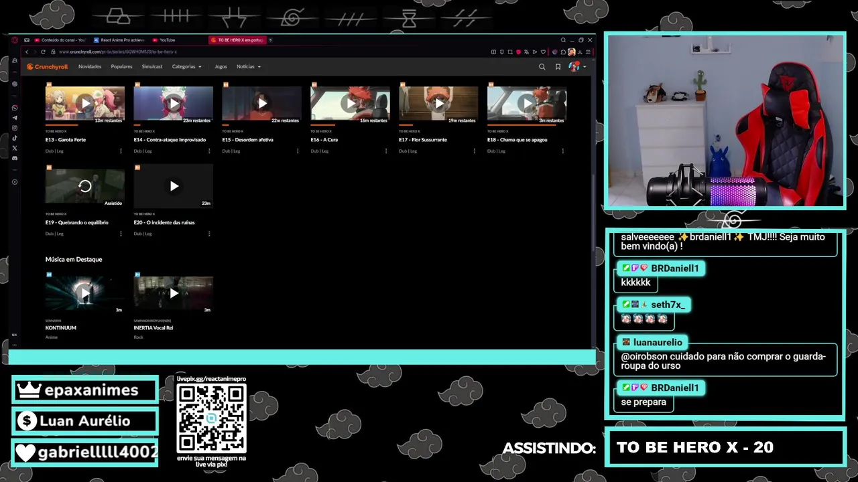Image resolution: width=858 pixels, height=482 pixels.
Task: Click the 'Música em Destaque' heading
Action: coord(74,259)
